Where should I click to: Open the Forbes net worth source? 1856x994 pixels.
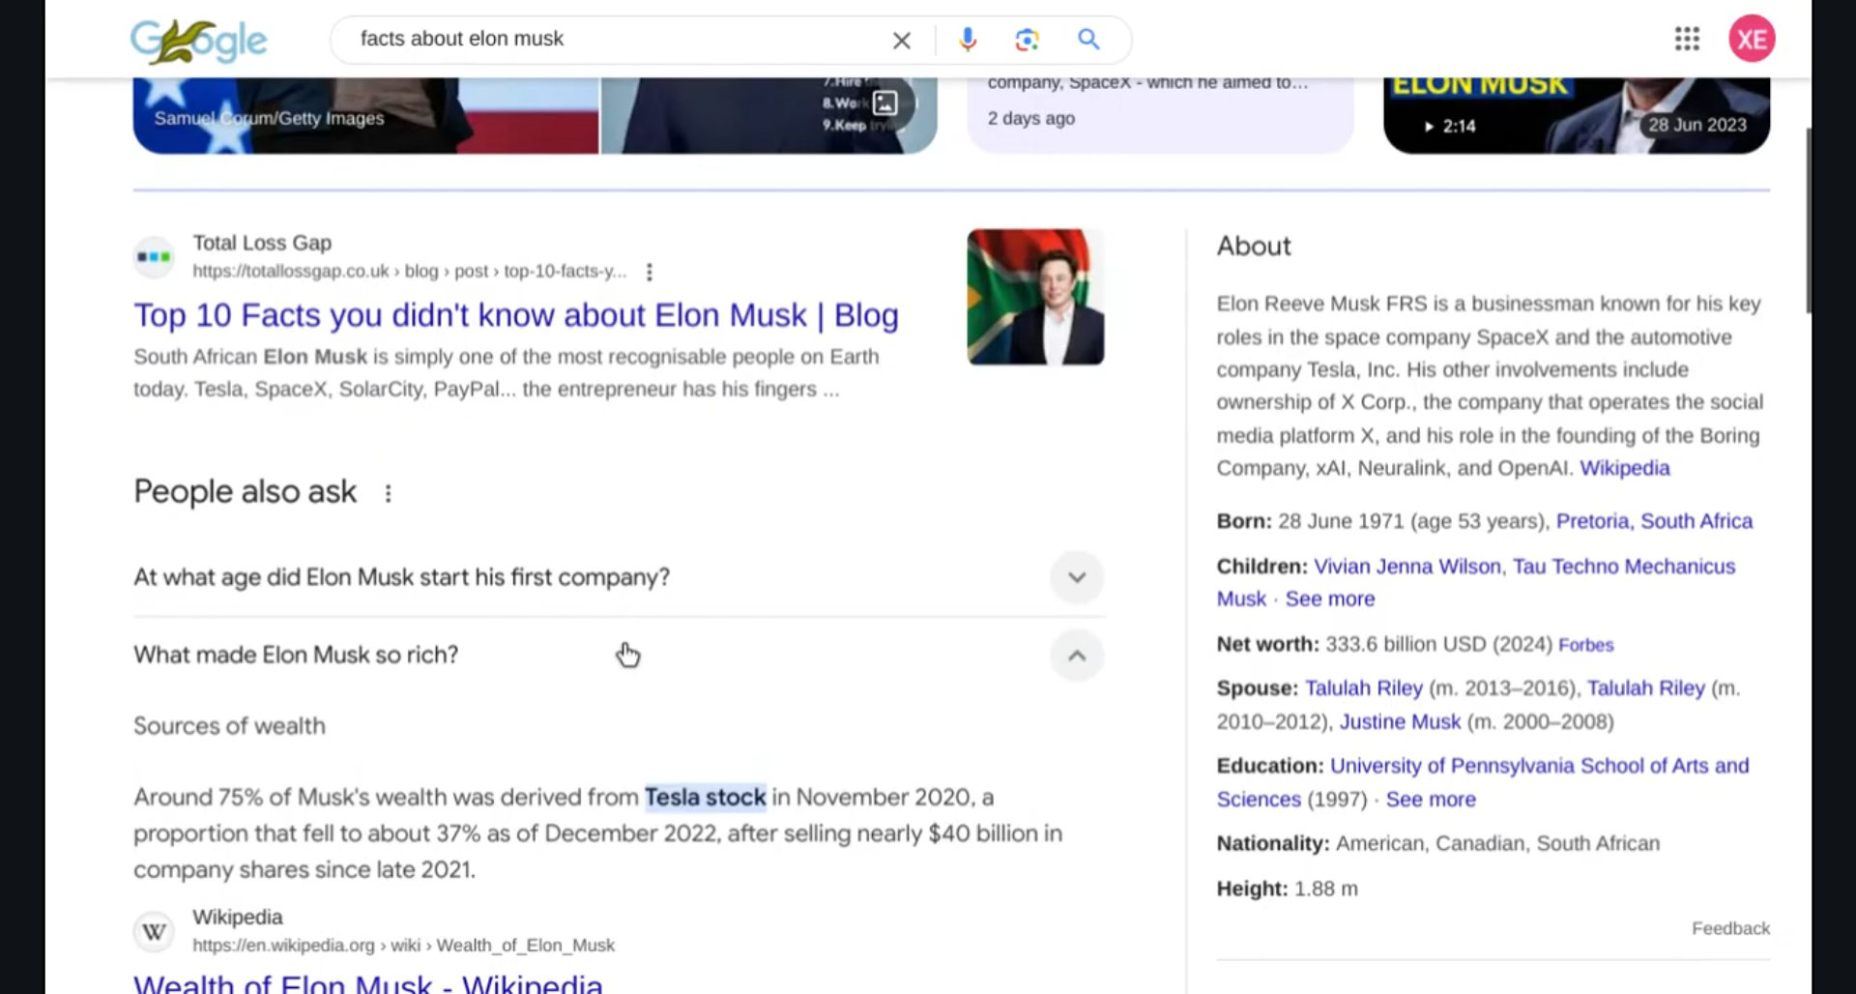(x=1585, y=645)
